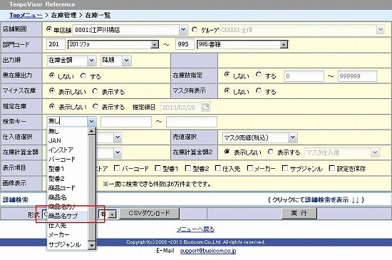Check the サブジャンル display item checkbox
Screen dimensions: 392x260
(285, 168)
